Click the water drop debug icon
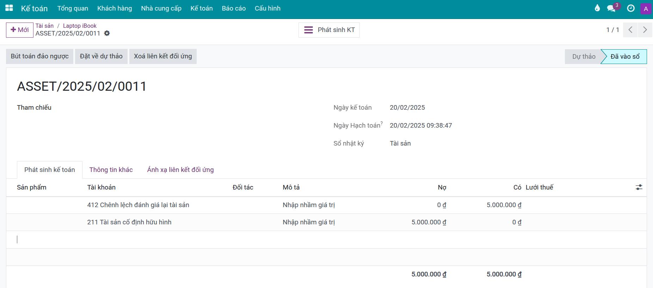This screenshot has width=653, height=288. (597, 8)
